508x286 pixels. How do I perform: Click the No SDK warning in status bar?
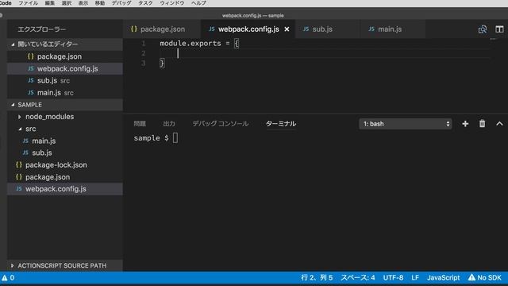(x=485, y=277)
